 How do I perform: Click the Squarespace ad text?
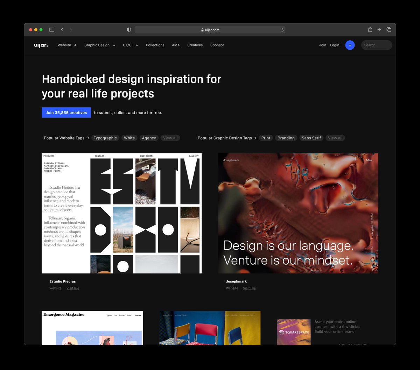coord(337,327)
